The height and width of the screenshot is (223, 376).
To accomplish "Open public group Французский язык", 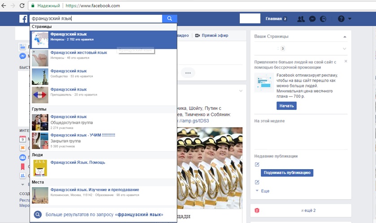I will [104, 122].
